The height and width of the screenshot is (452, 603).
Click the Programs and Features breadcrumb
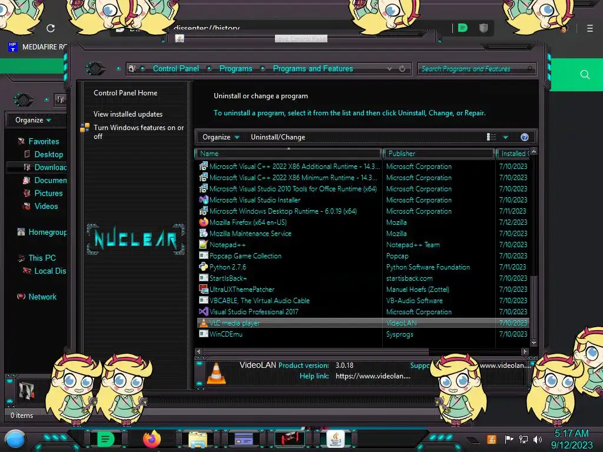[x=313, y=68]
